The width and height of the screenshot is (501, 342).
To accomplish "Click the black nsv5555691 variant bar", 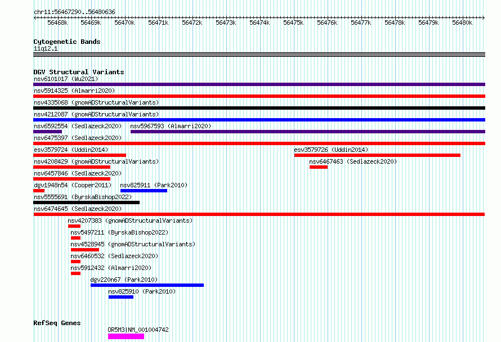I will [86, 202].
